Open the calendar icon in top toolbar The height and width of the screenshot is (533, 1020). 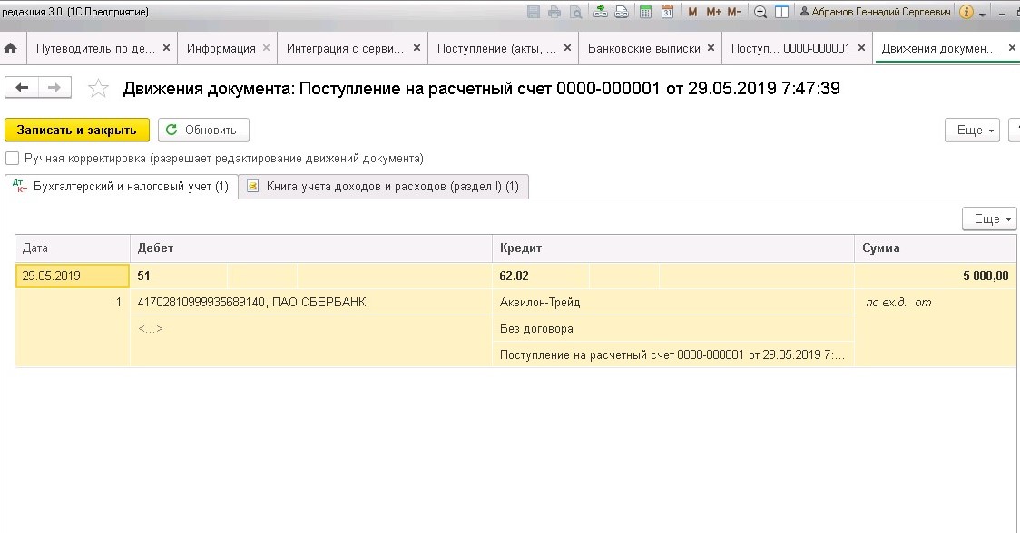[x=668, y=12]
